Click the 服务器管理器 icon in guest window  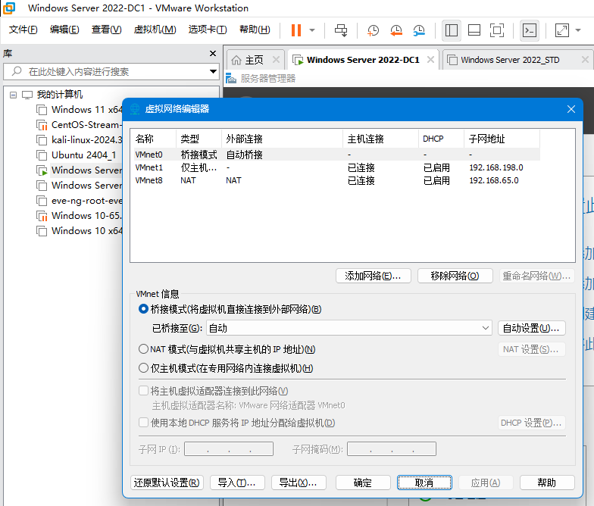point(231,79)
